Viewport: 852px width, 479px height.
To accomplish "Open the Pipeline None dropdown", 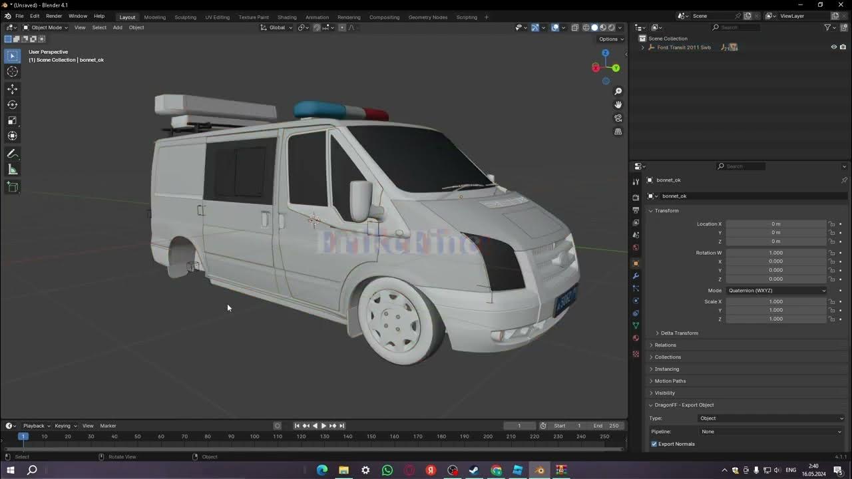I will click(771, 432).
